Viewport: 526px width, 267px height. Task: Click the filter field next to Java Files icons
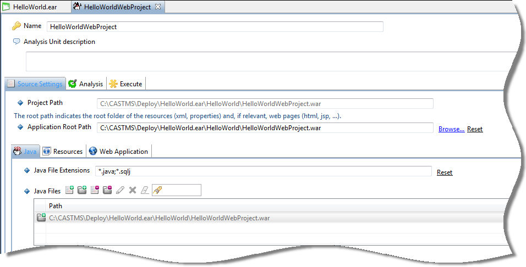(x=182, y=190)
